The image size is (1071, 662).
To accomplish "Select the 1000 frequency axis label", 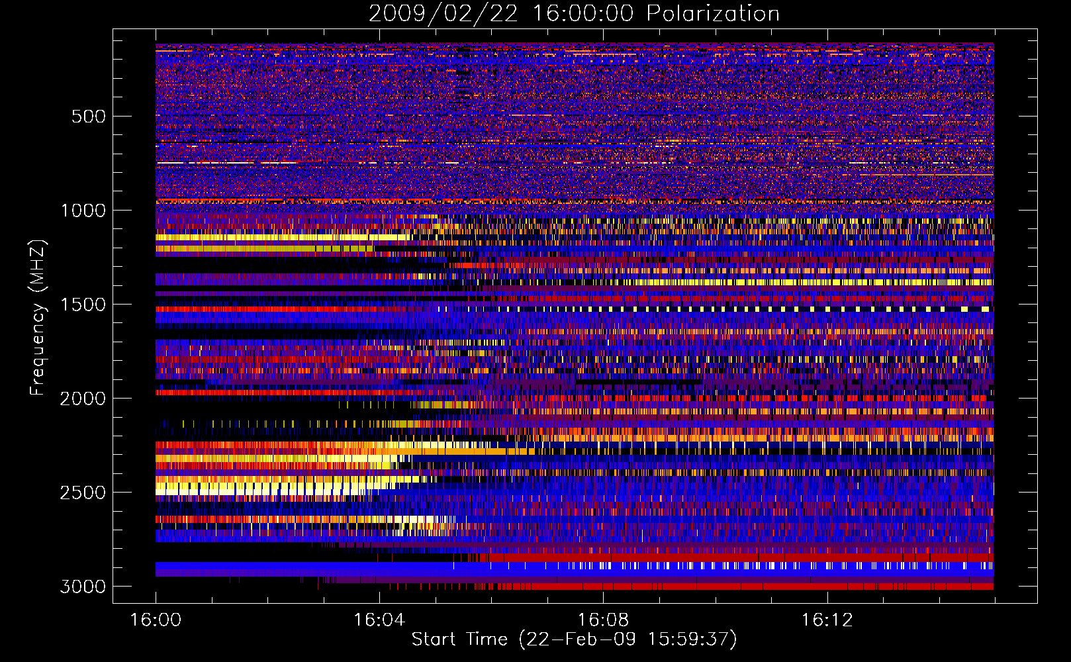I will click(83, 211).
